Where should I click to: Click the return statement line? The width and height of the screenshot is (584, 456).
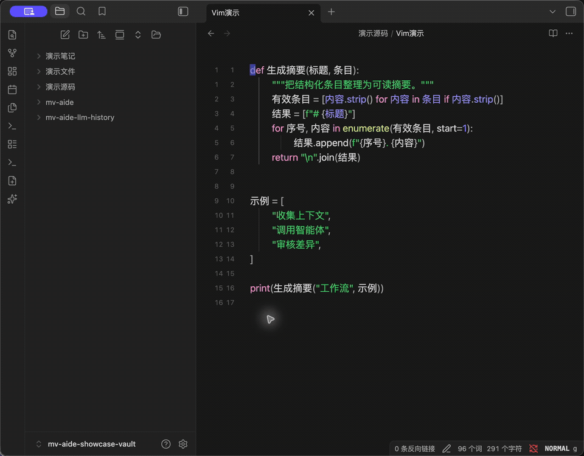(x=316, y=157)
